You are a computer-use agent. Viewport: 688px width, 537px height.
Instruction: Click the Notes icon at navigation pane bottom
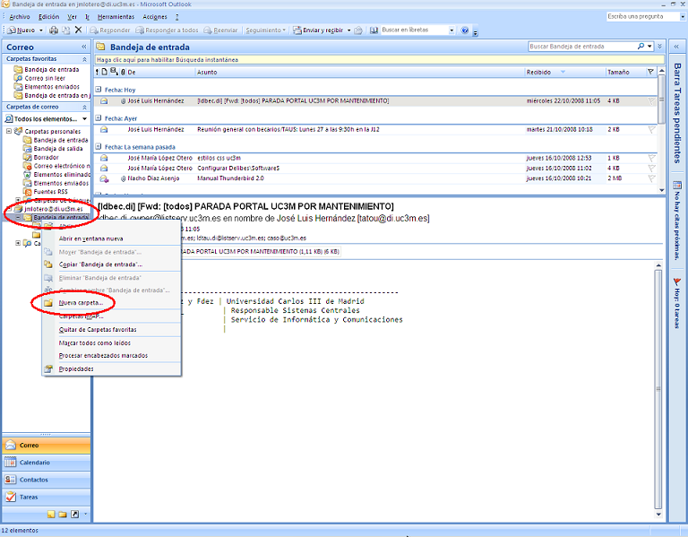(51, 515)
